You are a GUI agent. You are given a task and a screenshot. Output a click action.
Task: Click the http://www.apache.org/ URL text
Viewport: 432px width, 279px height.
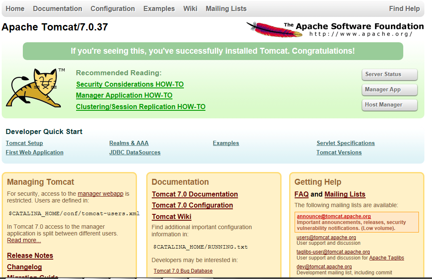point(361,34)
